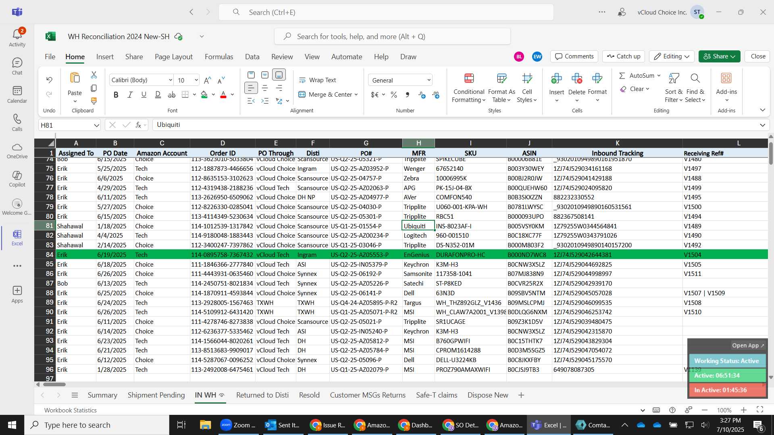This screenshot has height=435, width=774.
Task: Open the font name dropdown
Action: click(x=170, y=80)
